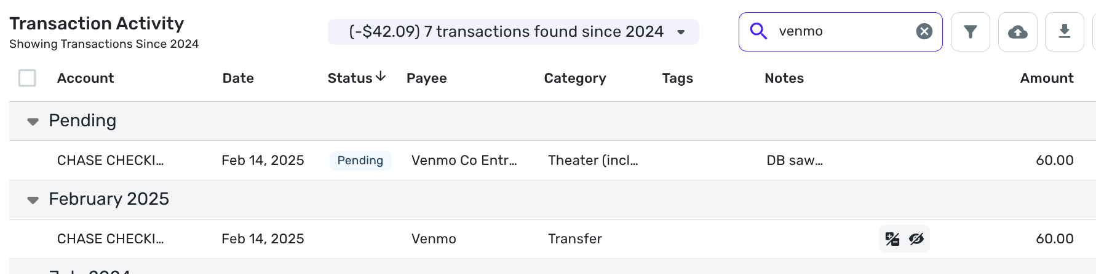
Task: Clear the venmo search text
Action: tap(924, 31)
